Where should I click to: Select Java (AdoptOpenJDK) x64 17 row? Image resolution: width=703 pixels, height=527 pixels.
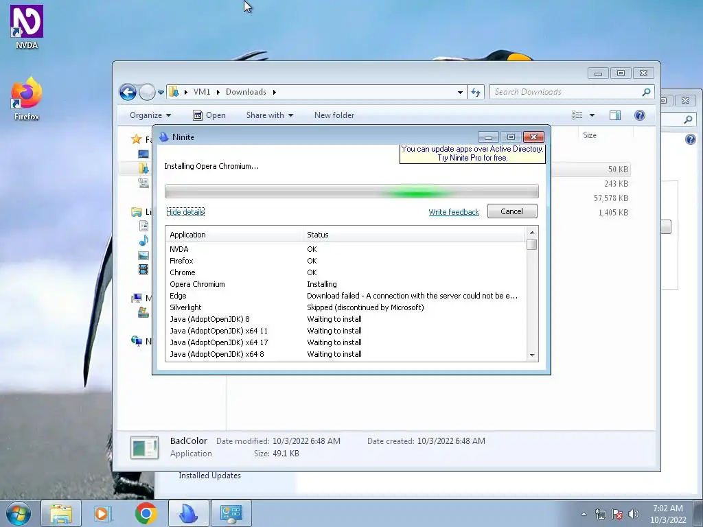point(345,342)
